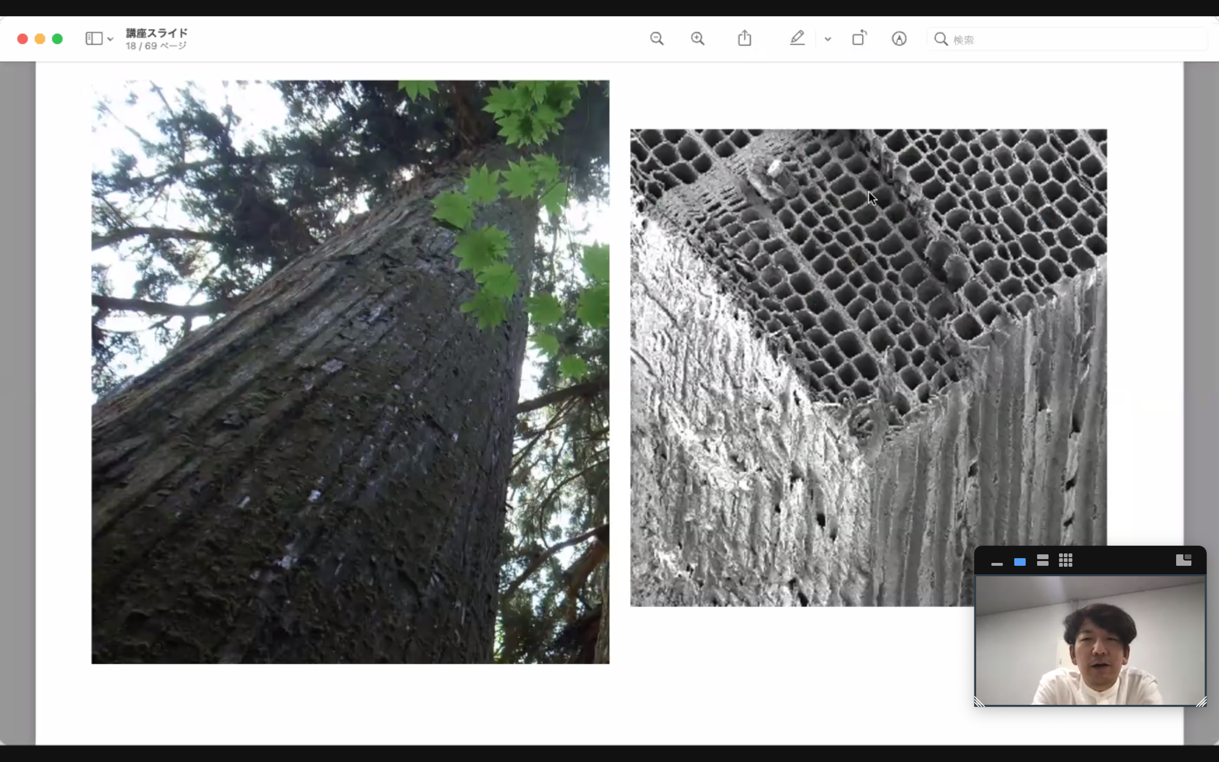The width and height of the screenshot is (1219, 762).
Task: Click the speaker's video thumbnail
Action: [1090, 641]
